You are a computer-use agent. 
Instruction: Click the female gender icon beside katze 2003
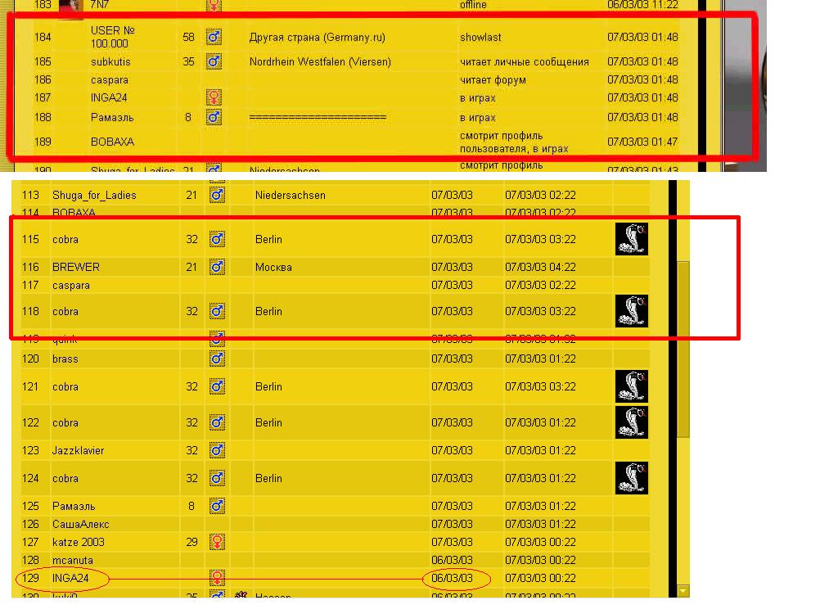pyautogui.click(x=217, y=542)
